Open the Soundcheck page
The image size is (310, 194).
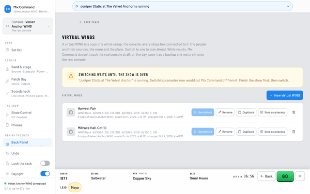pyautogui.click(x=28, y=94)
